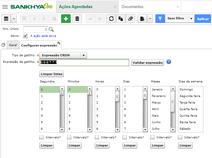
Task: Select day 4 in the Dias list
Action: tap(133, 109)
